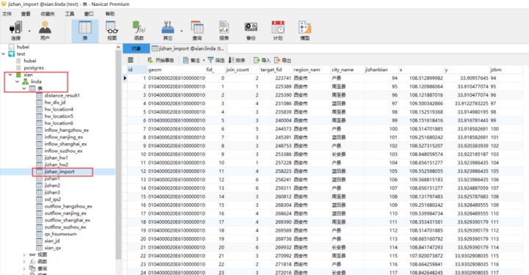The image size is (529, 275).
Task: Click the jizhanbian column header
Action: coord(381,70)
